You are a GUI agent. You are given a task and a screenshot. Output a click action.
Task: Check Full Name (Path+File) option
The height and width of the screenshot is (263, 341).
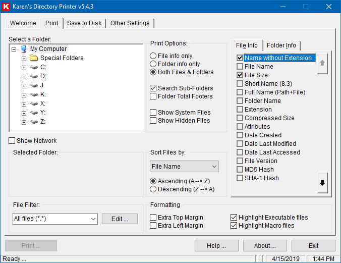pos(240,92)
